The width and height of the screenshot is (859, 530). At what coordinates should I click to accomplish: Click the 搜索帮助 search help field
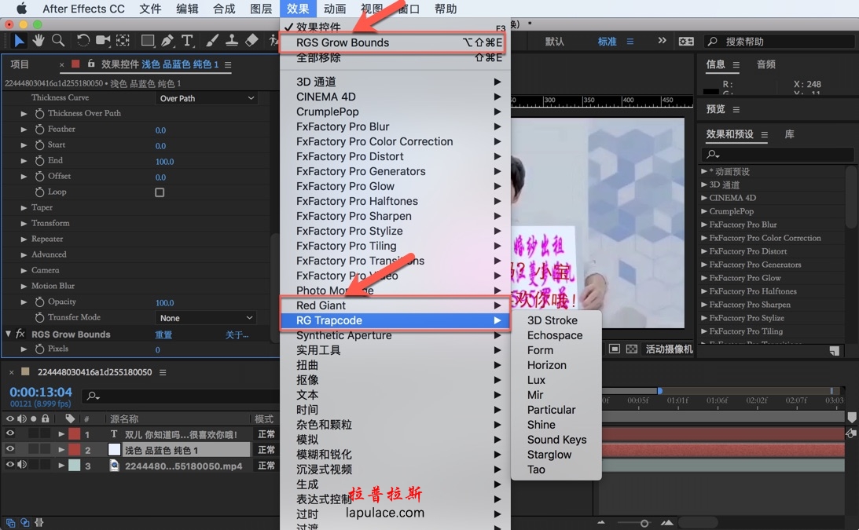tap(778, 42)
